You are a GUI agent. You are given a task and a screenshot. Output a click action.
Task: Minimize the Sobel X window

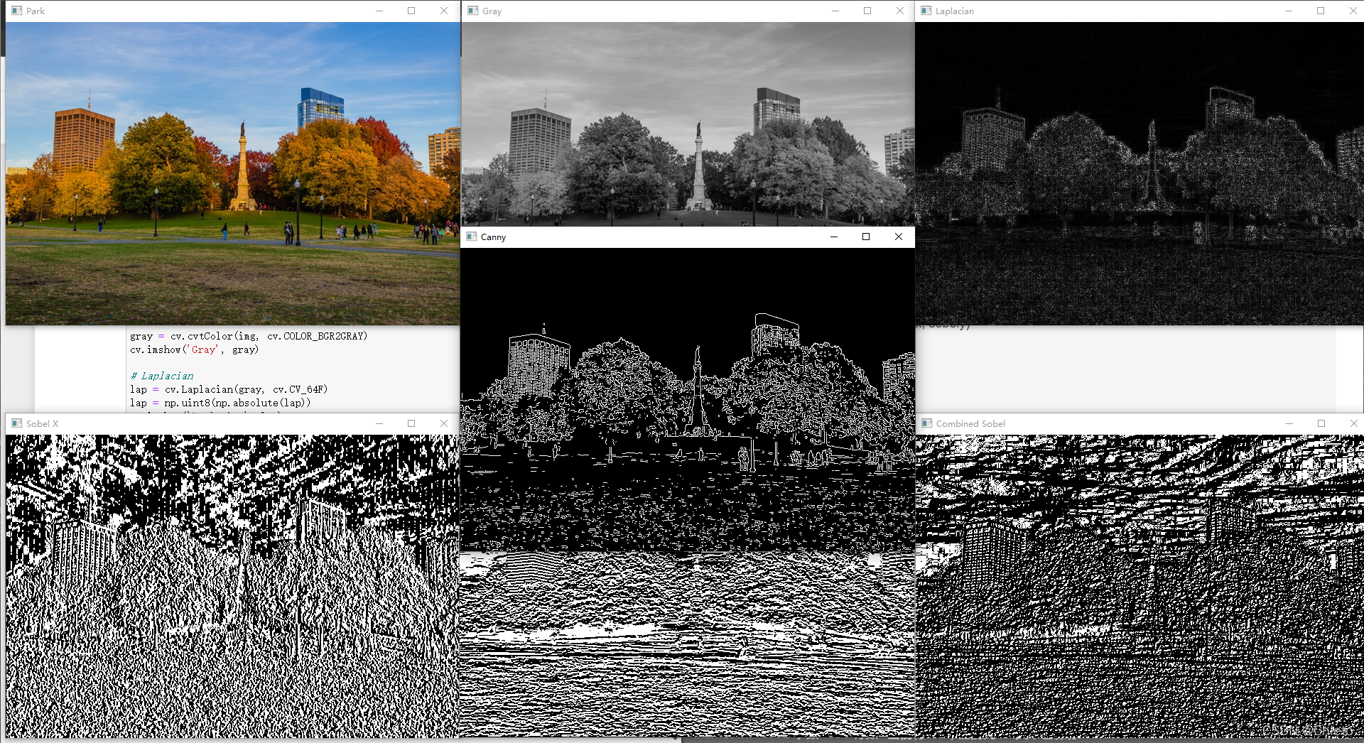[379, 423]
